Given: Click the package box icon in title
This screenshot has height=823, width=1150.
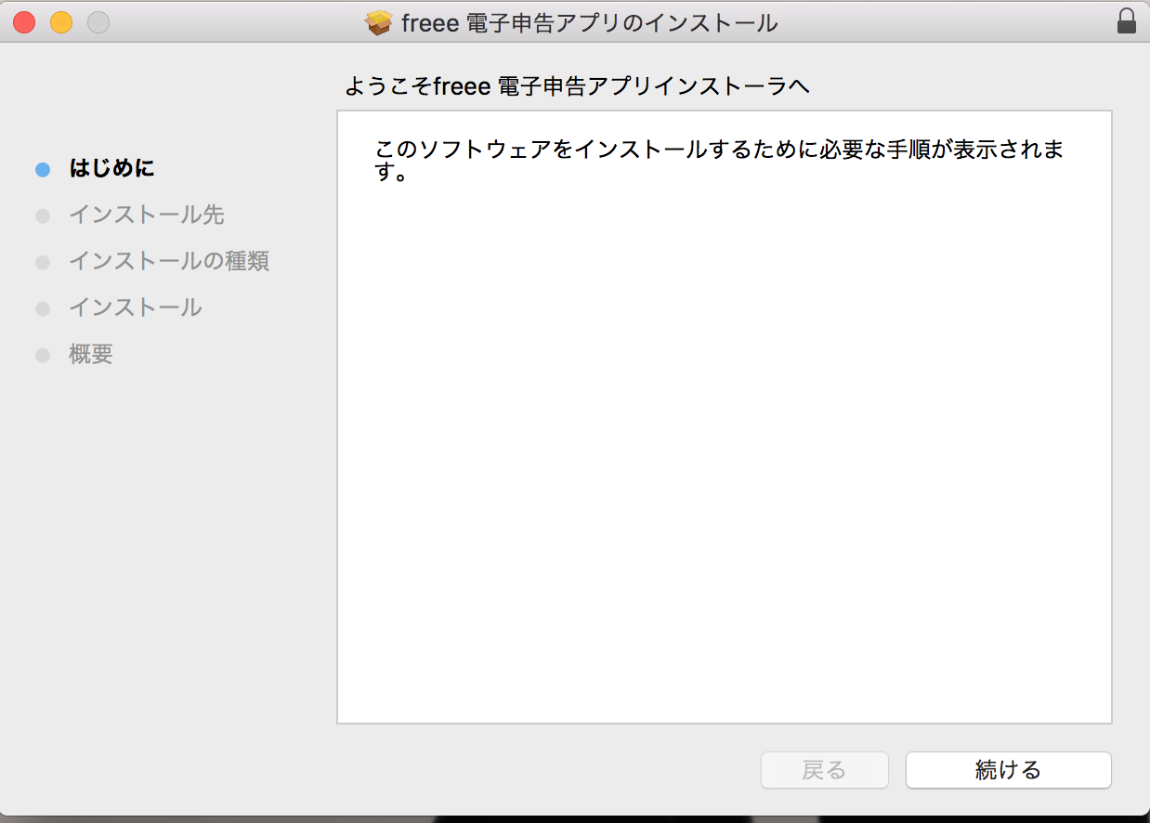Looking at the screenshot, I should pos(379,22).
